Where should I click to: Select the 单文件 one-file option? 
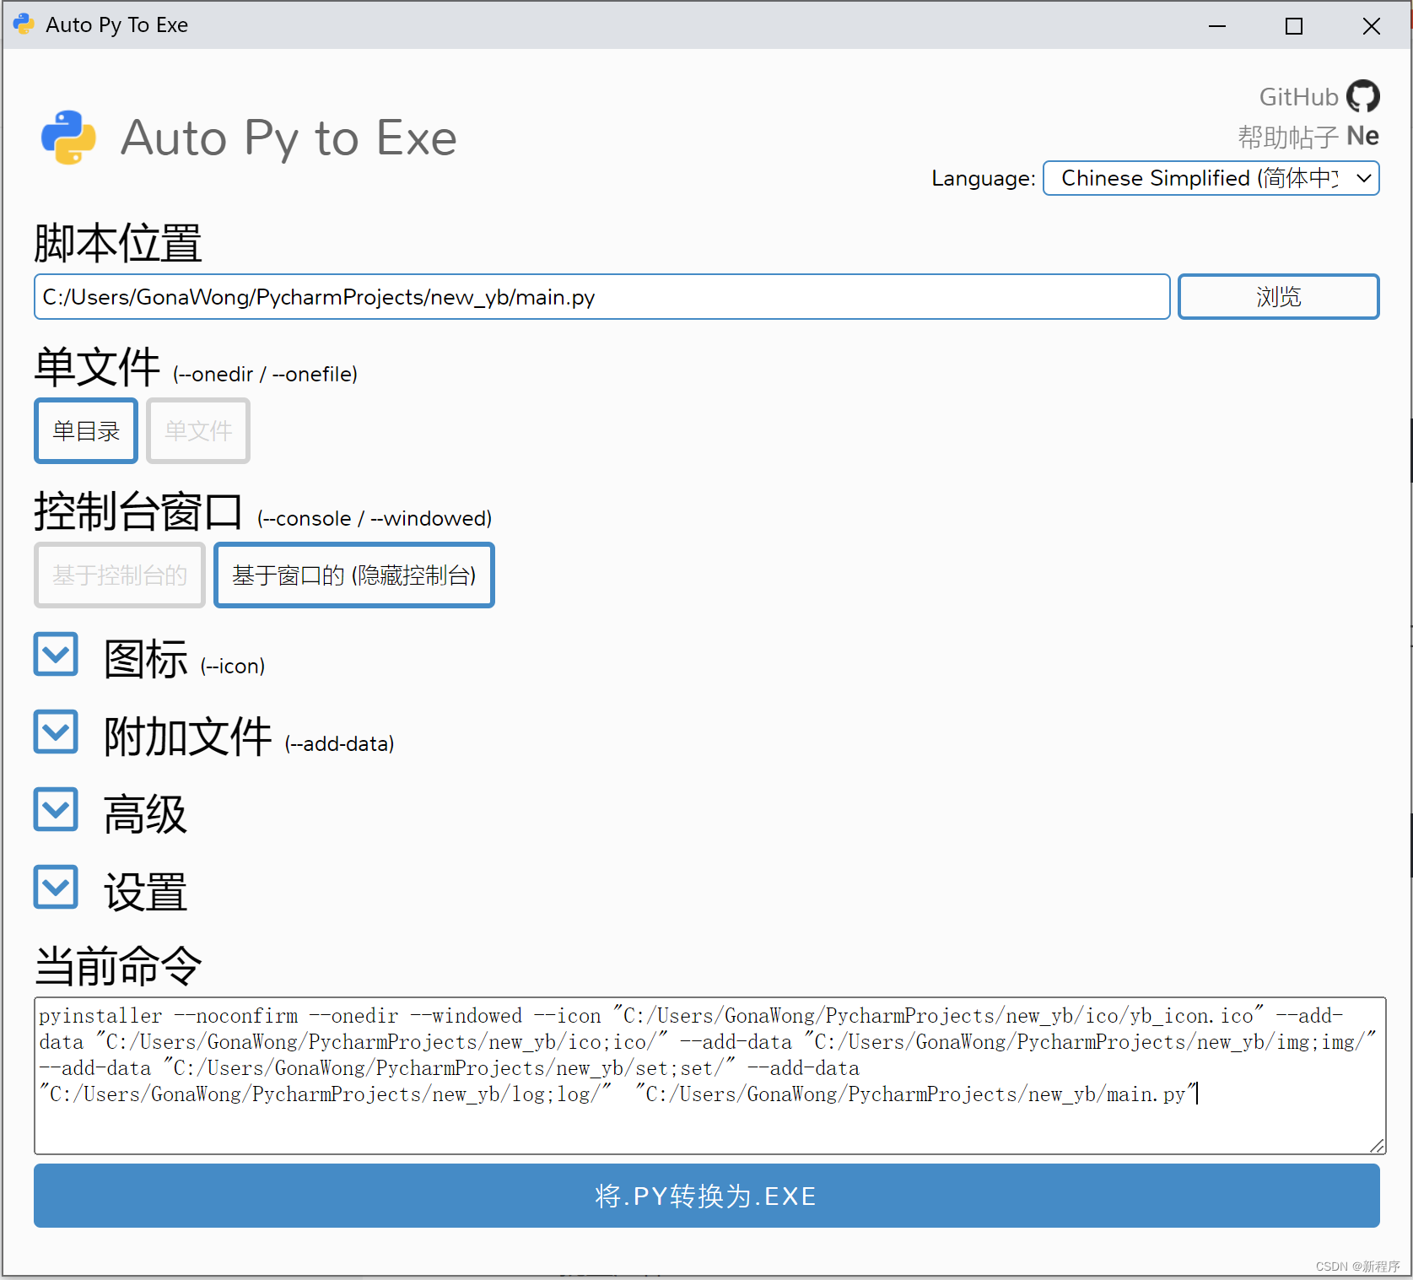[x=198, y=431]
